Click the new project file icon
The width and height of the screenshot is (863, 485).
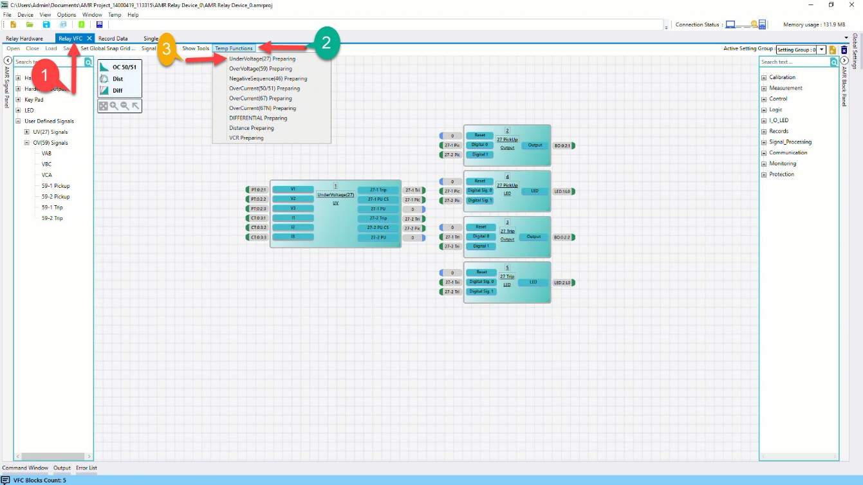13,24
